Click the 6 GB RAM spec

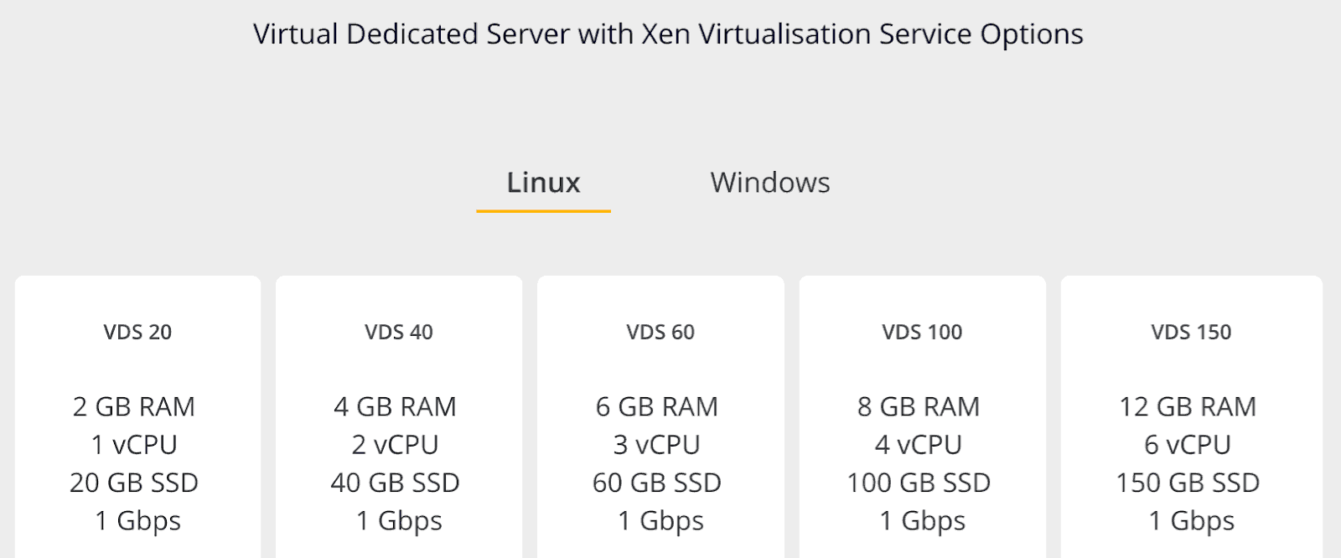click(x=657, y=406)
